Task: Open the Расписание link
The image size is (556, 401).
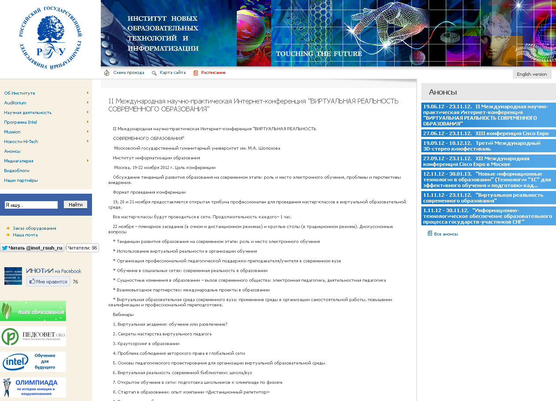Action: [214, 73]
